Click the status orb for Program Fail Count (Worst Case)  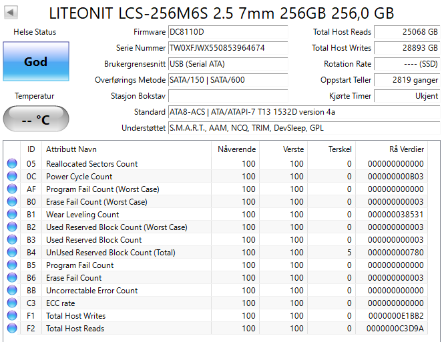pyautogui.click(x=12, y=189)
